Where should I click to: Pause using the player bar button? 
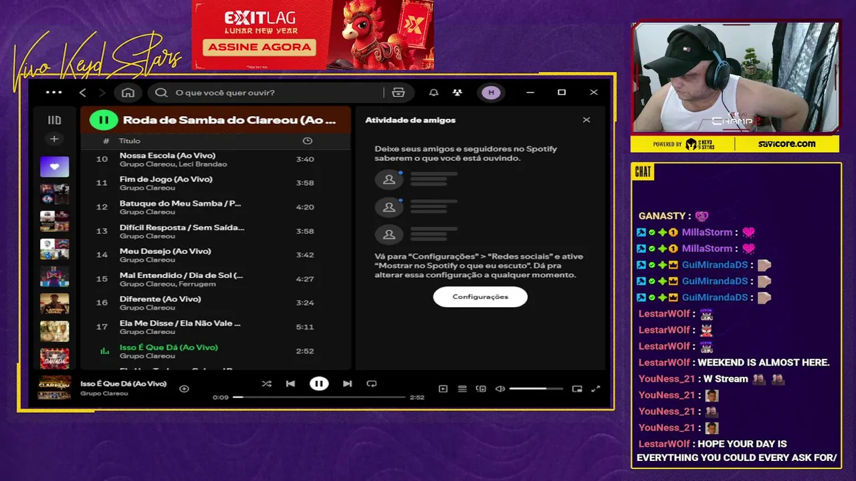[319, 383]
